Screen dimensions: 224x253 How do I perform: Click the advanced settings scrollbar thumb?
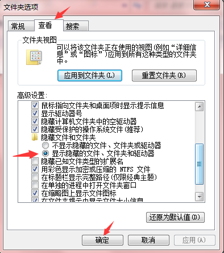pyautogui.click(x=200, y=164)
